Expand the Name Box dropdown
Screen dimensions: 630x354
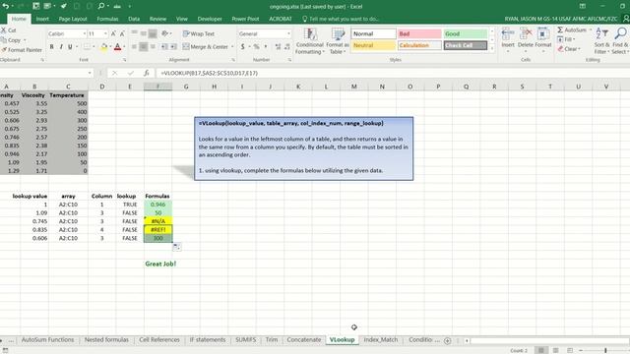(90, 73)
